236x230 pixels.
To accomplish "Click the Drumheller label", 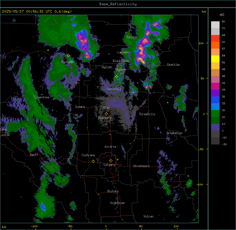I will [175, 133].
